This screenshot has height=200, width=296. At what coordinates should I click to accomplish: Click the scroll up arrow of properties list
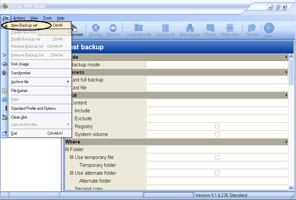pos(291,56)
